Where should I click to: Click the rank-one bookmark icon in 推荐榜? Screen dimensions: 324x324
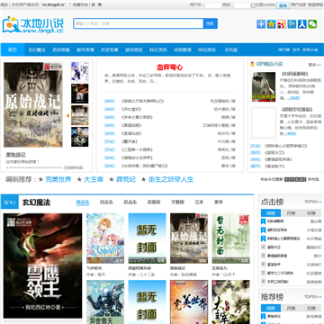tap(263, 317)
